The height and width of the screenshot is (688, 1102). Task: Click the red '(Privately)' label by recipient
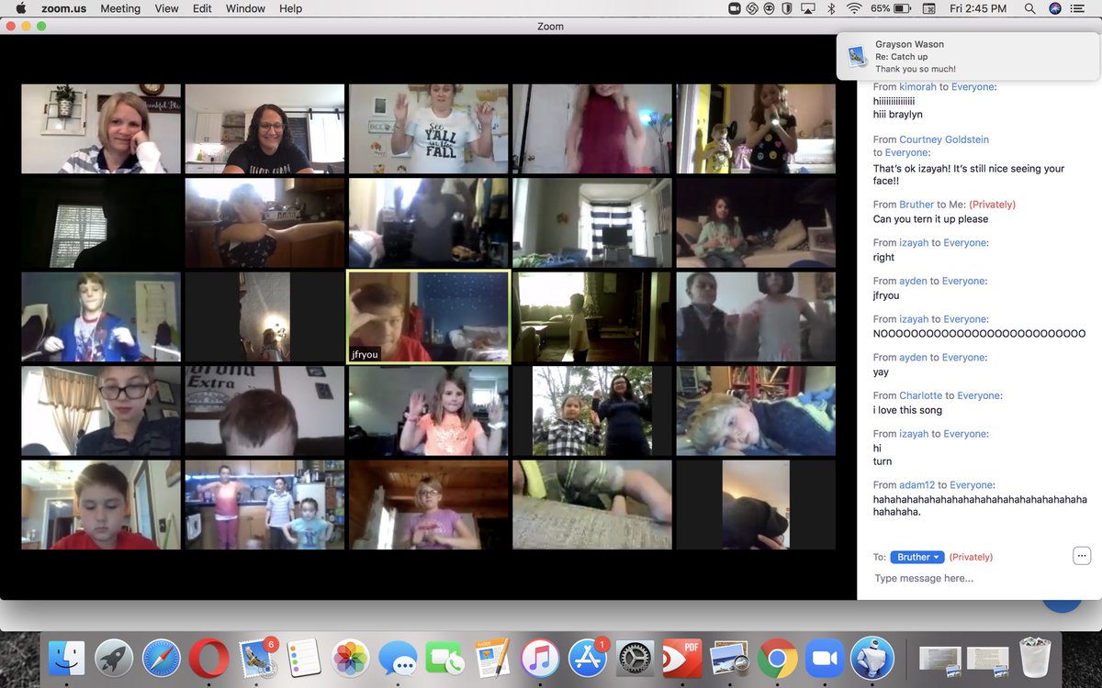tap(971, 557)
